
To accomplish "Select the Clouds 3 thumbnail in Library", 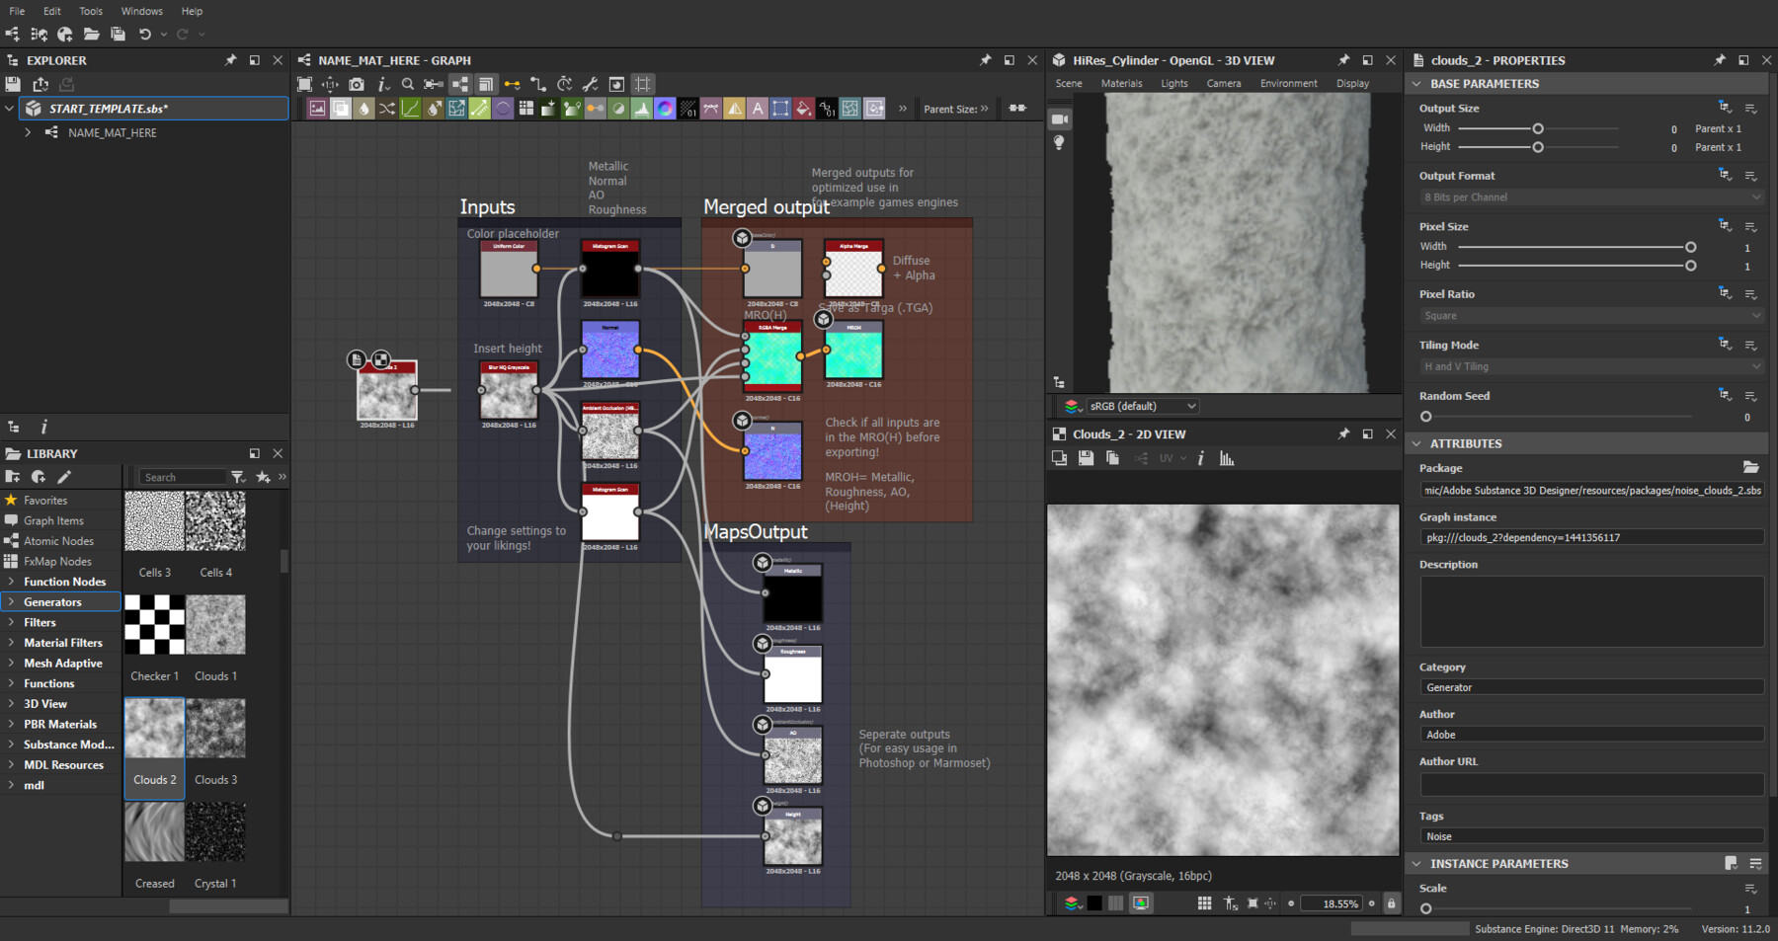I will coord(216,728).
